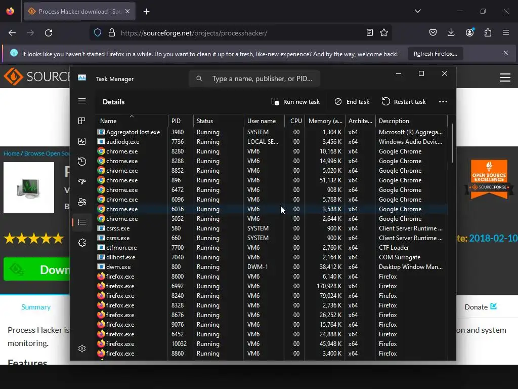Click the site padlock icon in address bar

point(112,32)
